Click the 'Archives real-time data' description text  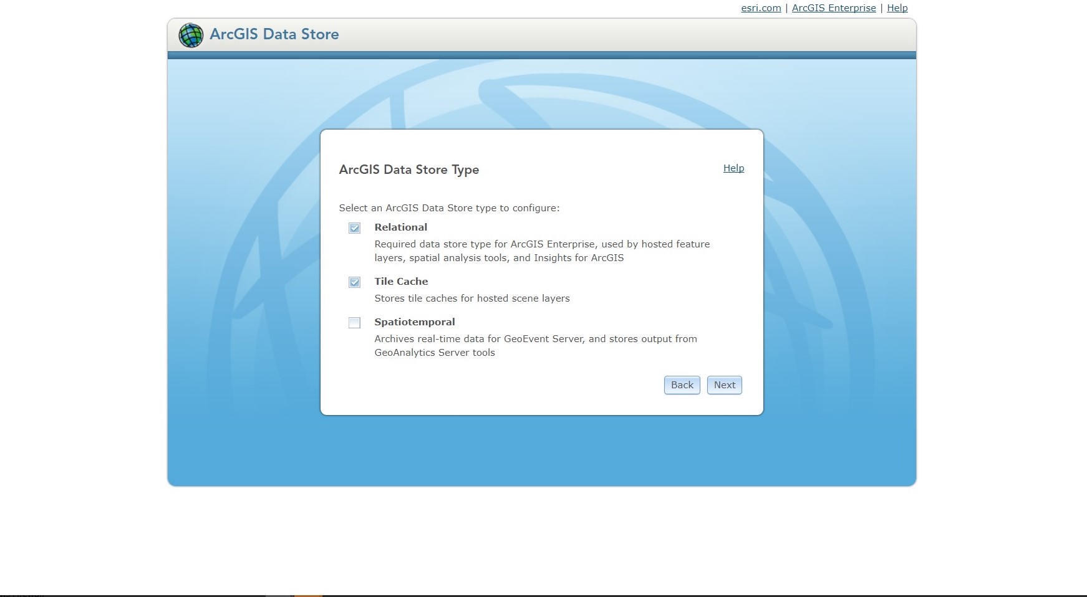click(x=536, y=346)
